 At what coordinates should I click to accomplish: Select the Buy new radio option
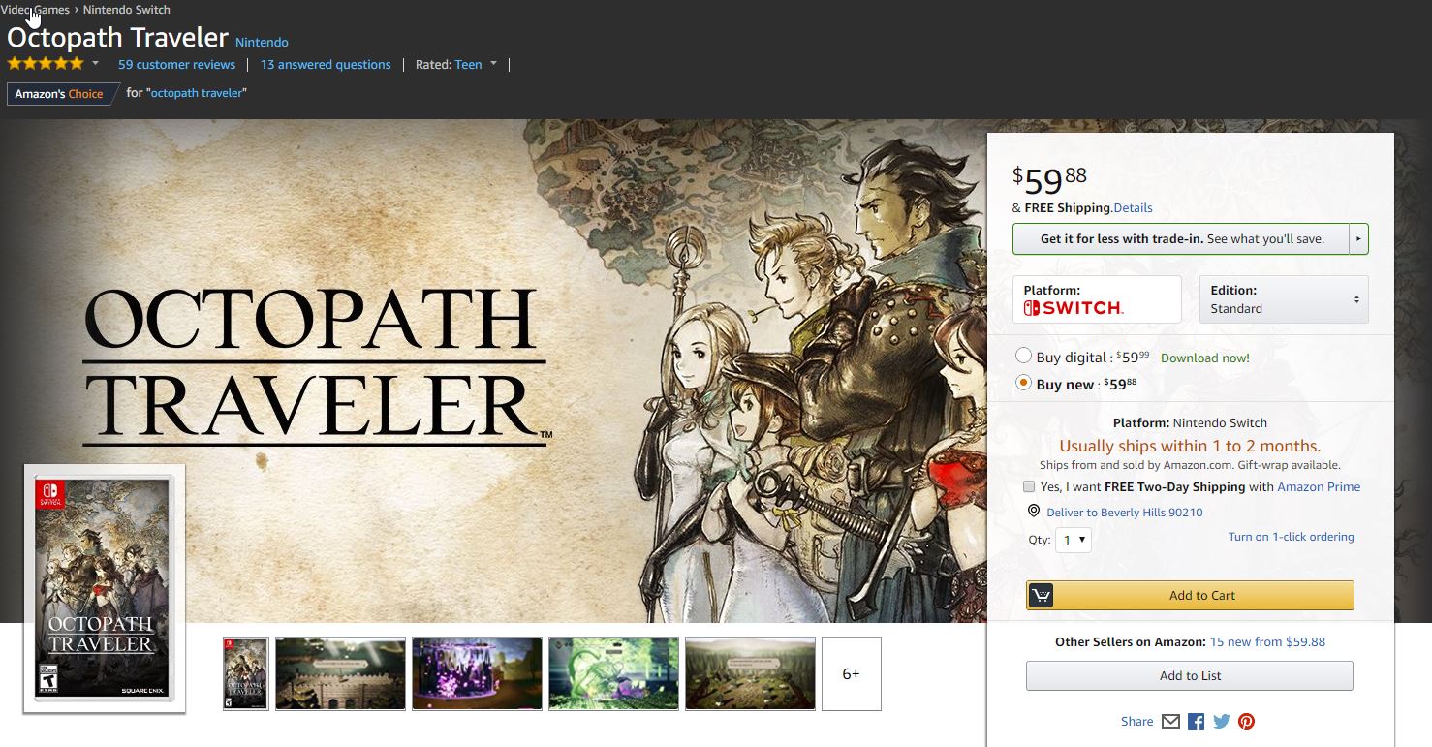click(x=1023, y=384)
